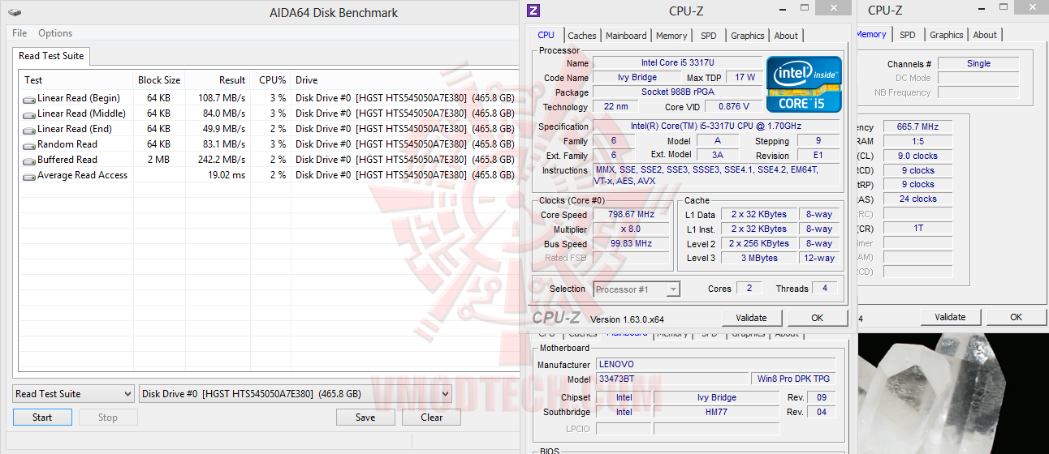The image size is (1049, 454).
Task: Expand the Disk Drive #0 selection dropdown
Action: 296,394
